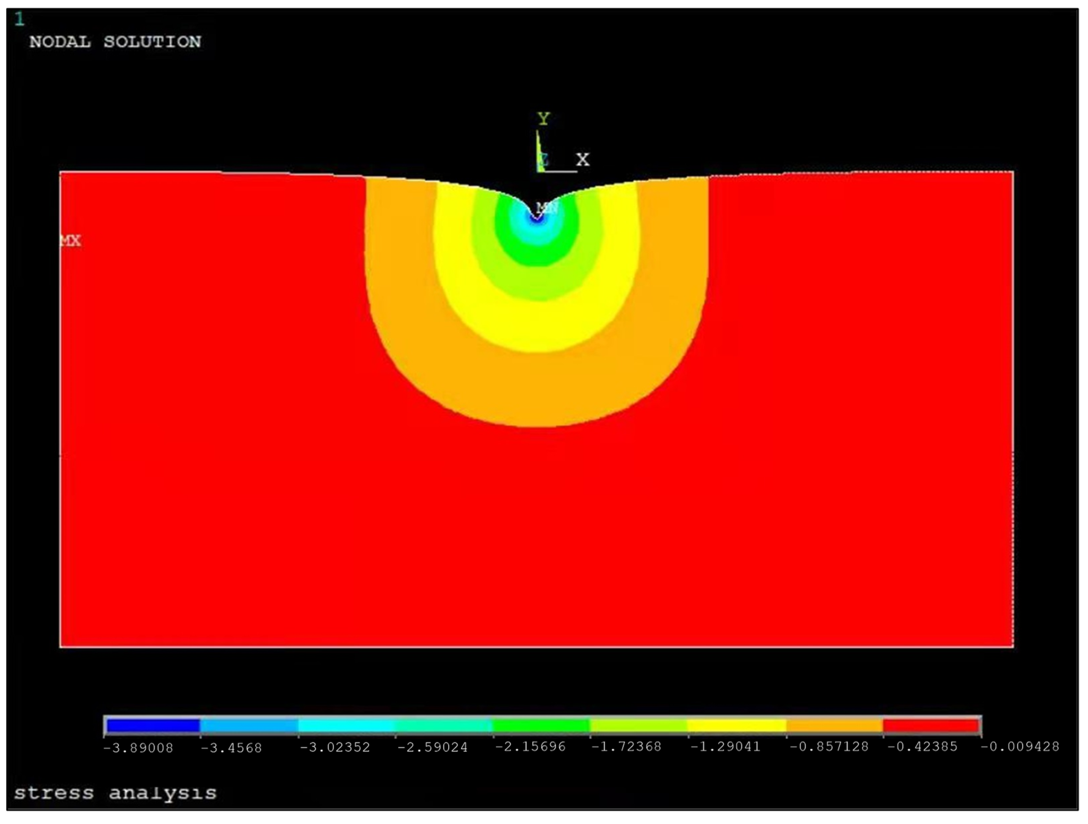Viewport: 1088px width, 824px height.
Task: Click the red legend color segment
Action: coord(930,726)
